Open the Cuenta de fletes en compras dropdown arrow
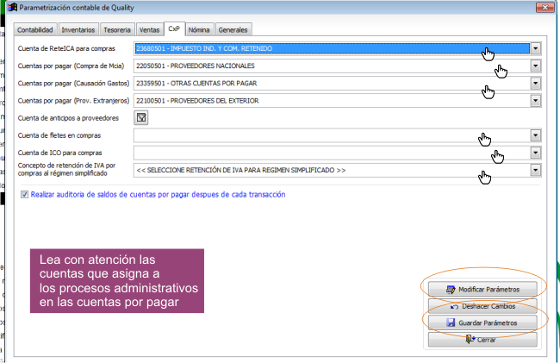 tap(535, 135)
